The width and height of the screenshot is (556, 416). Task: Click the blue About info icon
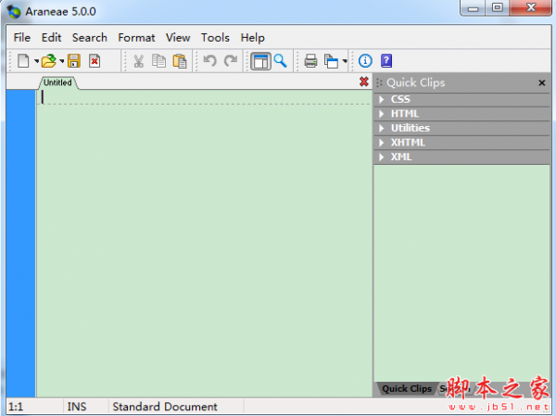click(x=365, y=61)
